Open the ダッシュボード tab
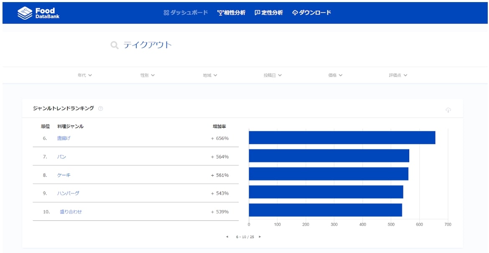 pos(186,13)
